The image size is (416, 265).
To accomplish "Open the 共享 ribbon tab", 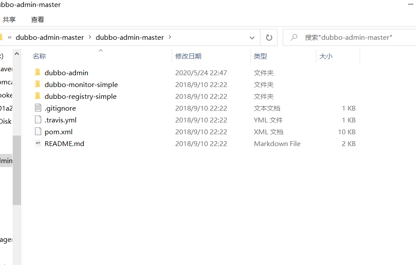I will pyautogui.click(x=9, y=20).
